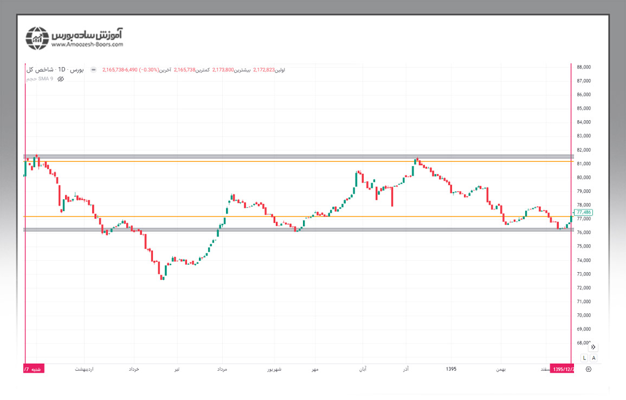Open chart settings hexagon icon on time axis

pos(588,369)
